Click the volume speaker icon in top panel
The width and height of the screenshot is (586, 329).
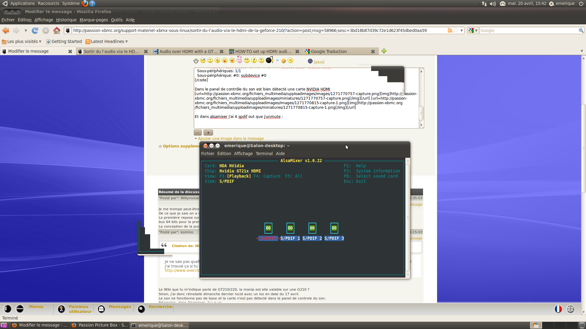[x=493, y=4]
